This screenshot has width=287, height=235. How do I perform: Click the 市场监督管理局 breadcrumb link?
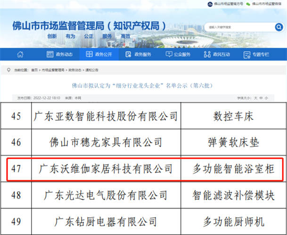[x=53, y=70]
